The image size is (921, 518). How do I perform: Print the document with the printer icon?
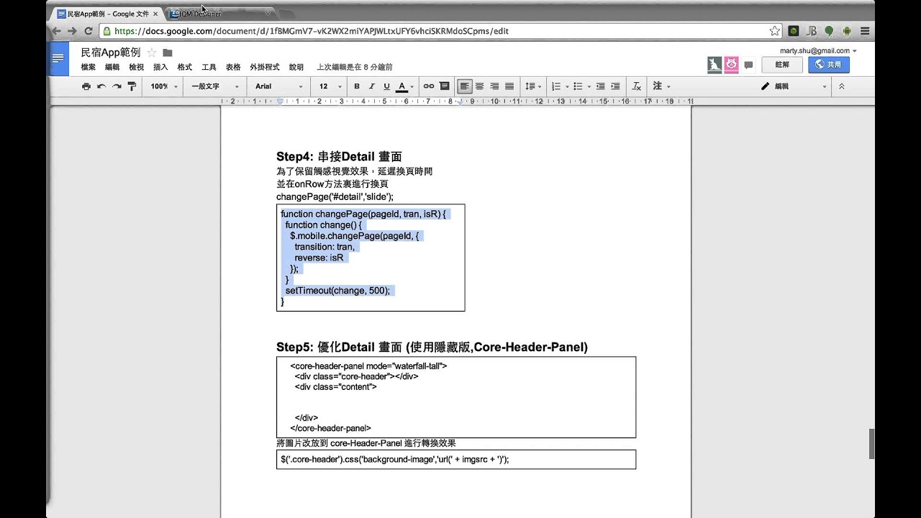[86, 86]
